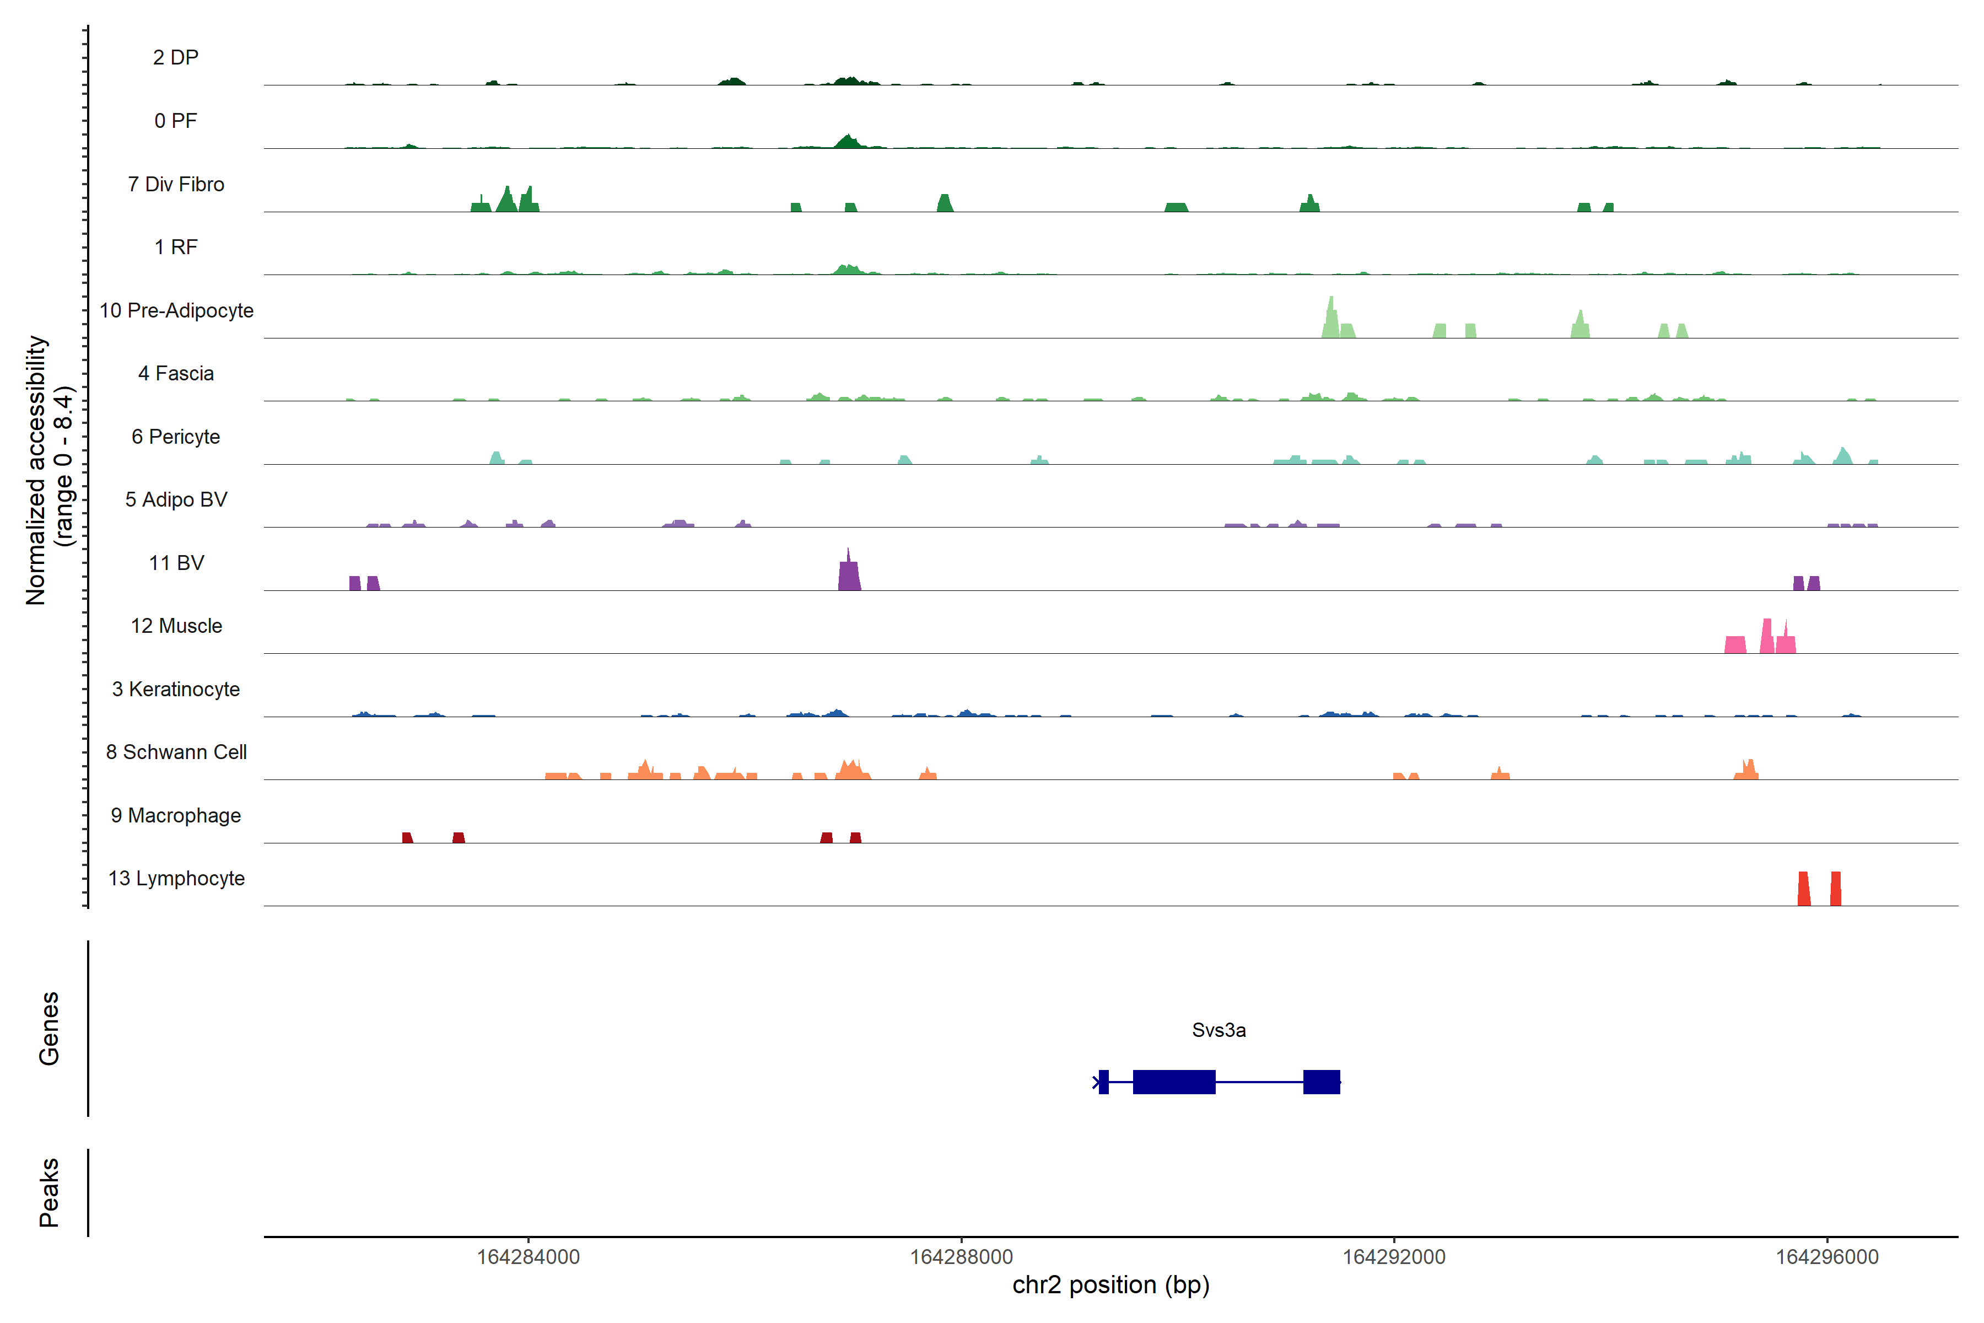Click the Svs3a gene label
1984x1323 pixels.
point(1218,1029)
